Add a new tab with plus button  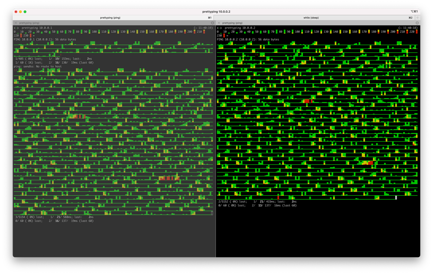click(x=417, y=18)
